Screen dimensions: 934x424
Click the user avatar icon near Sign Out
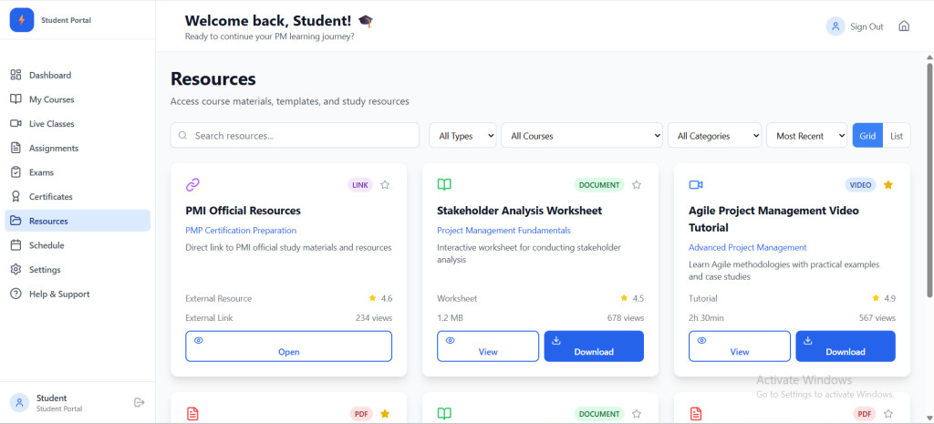[835, 26]
